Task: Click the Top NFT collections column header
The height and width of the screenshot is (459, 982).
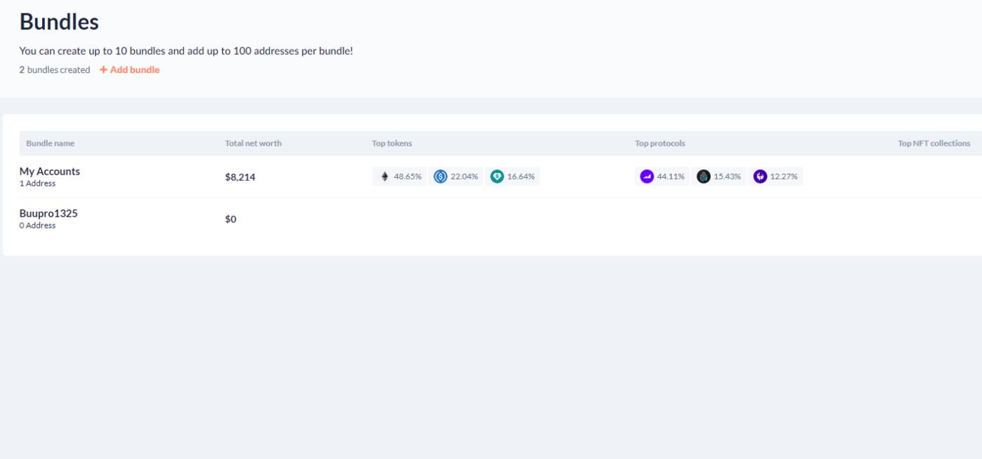Action: pos(934,144)
